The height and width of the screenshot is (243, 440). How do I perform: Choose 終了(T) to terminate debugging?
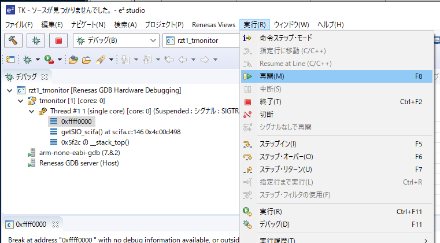click(337, 102)
